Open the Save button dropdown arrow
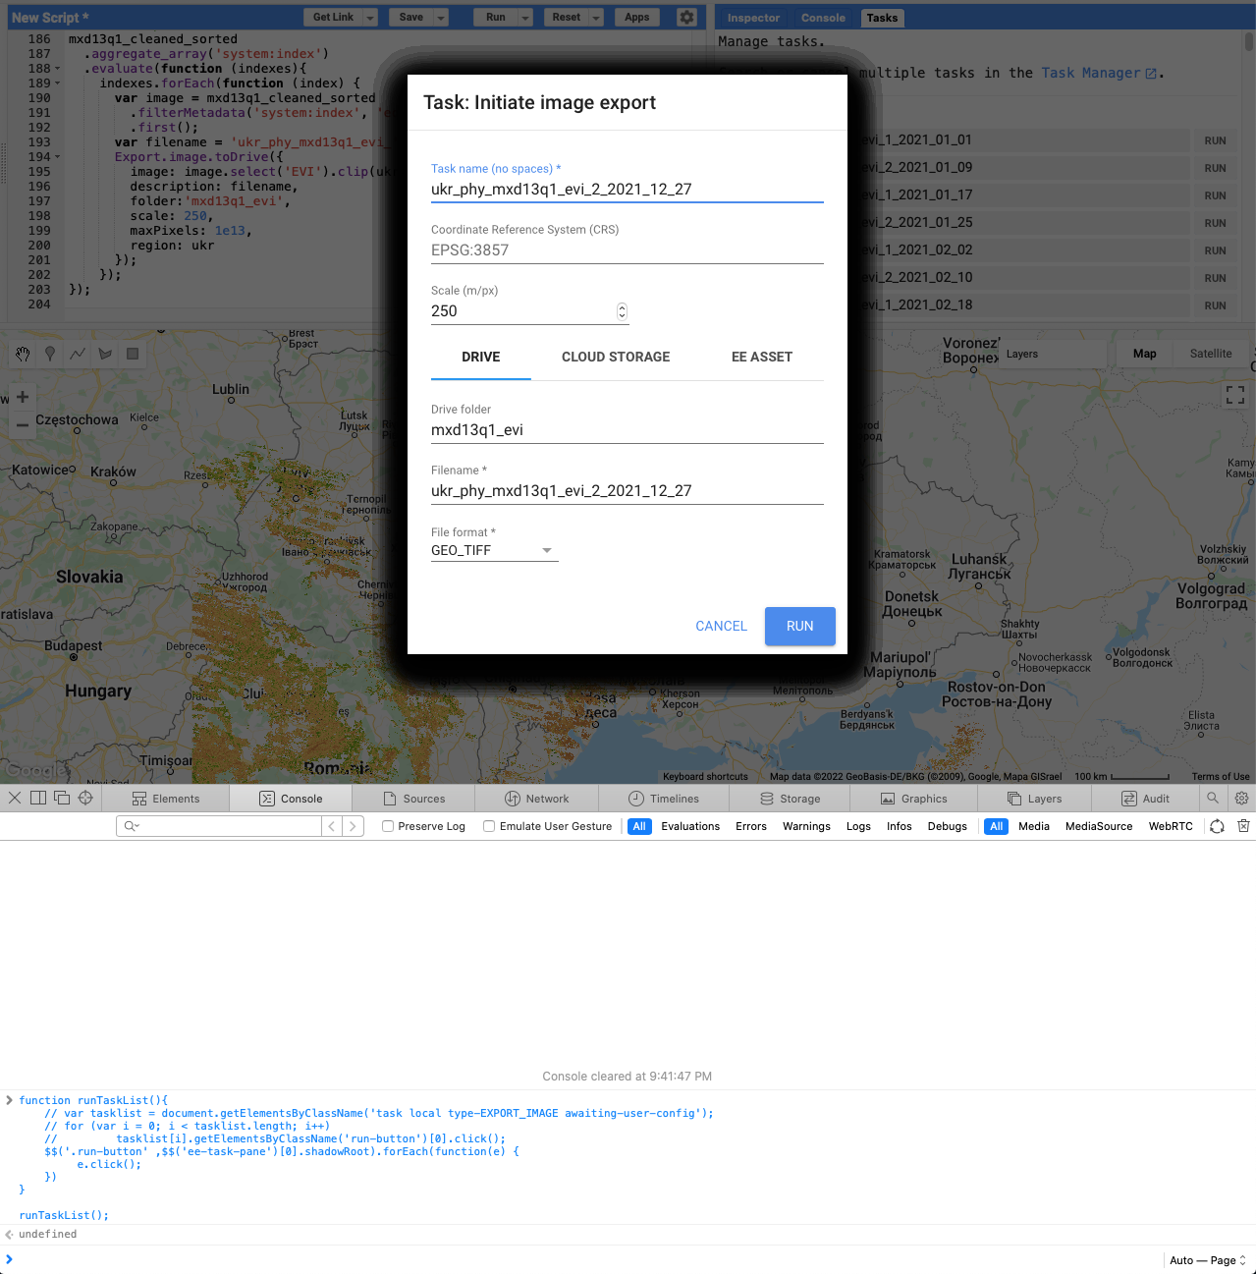Image resolution: width=1256 pixels, height=1274 pixels. 440,17
